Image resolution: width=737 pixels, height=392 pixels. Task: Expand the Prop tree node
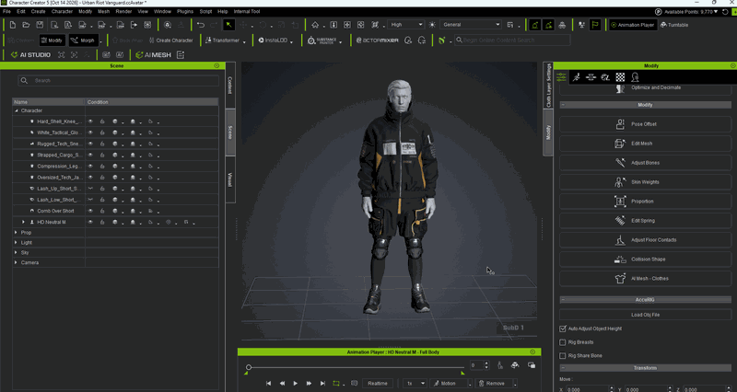click(x=16, y=233)
